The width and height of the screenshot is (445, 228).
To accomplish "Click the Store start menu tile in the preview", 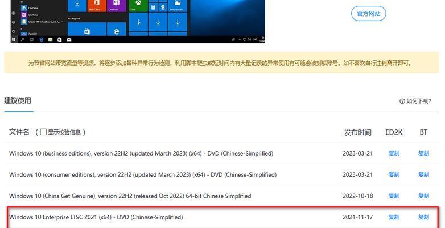I will coord(87,29).
